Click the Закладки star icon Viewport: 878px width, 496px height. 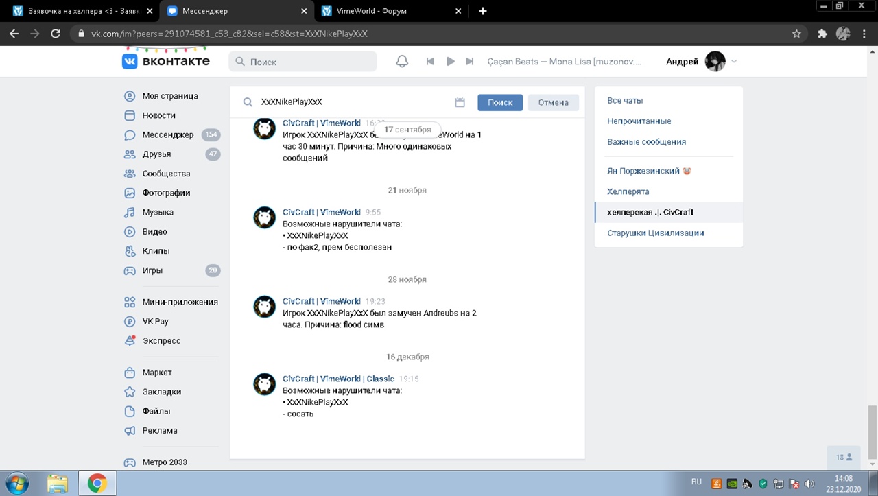click(x=130, y=392)
